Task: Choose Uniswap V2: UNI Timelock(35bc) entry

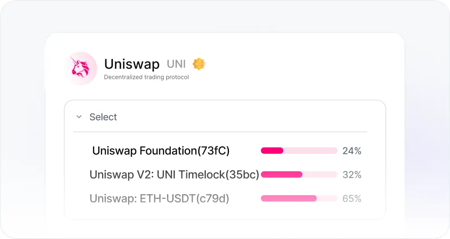Action: 174,174
